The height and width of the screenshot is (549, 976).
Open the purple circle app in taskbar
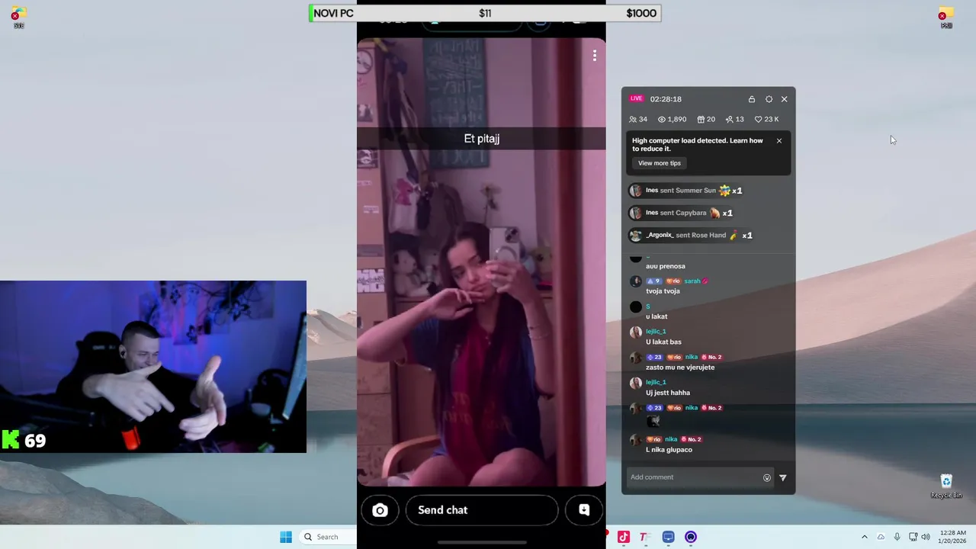coord(691,537)
